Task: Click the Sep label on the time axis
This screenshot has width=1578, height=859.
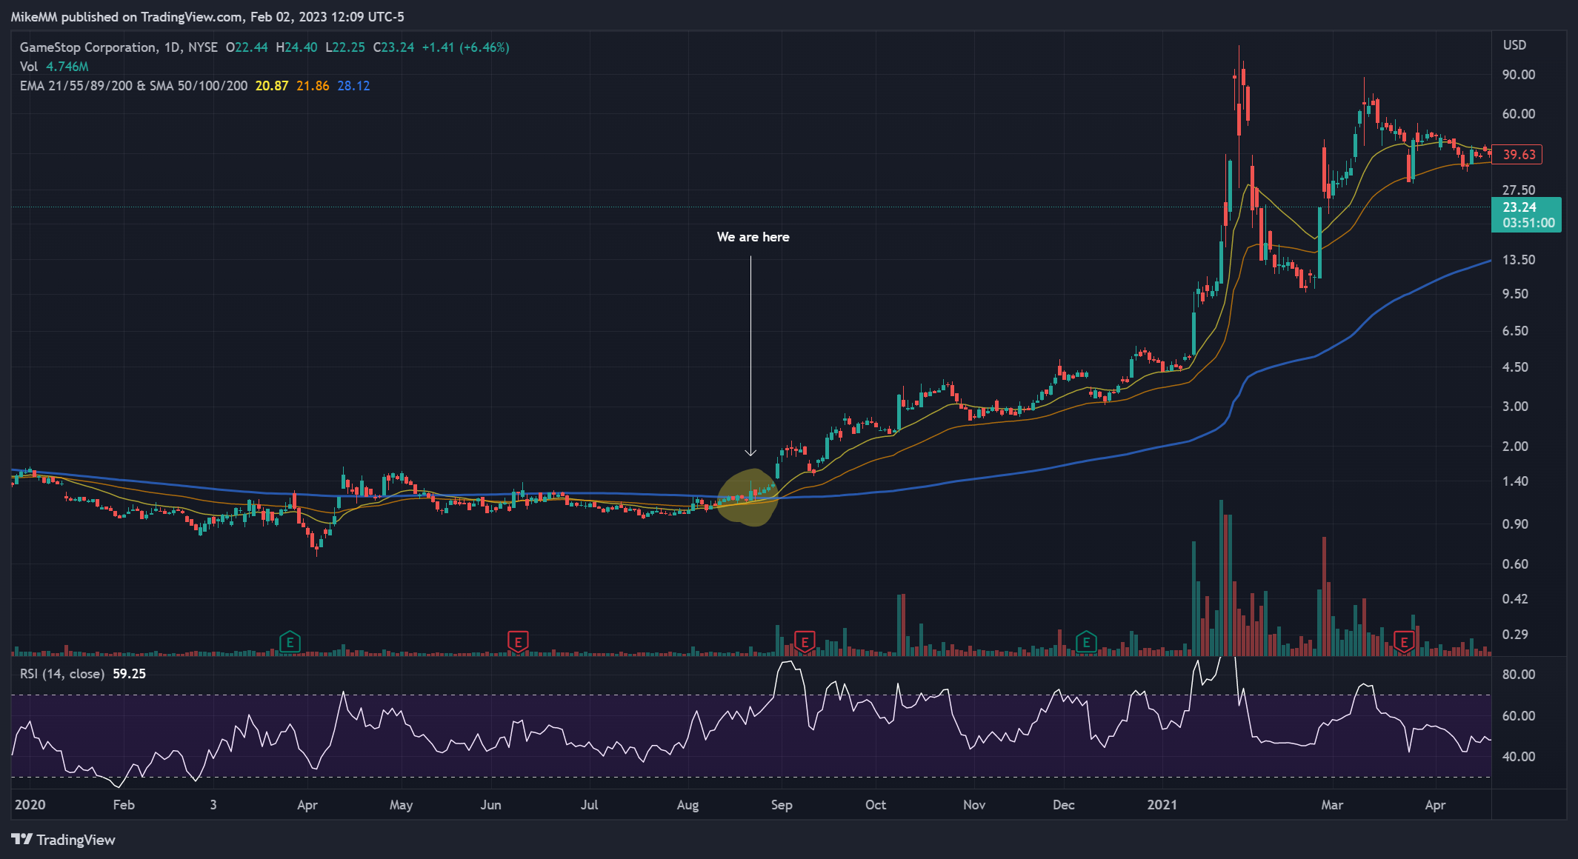Action: (x=782, y=805)
